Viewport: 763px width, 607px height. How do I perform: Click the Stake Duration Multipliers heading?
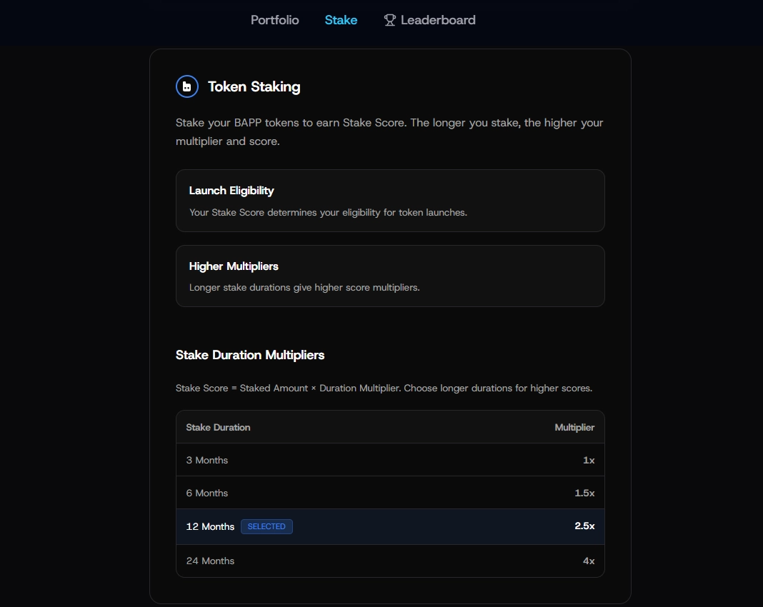coord(250,355)
